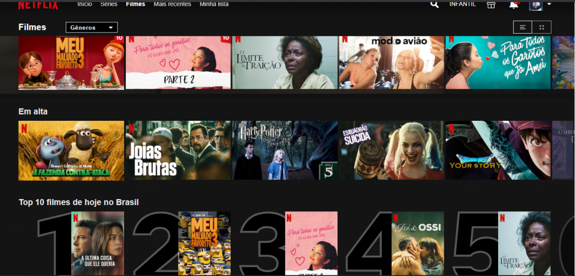Image resolution: width=575 pixels, height=276 pixels.
Task: Click the Filmes page heading
Action: 32,27
